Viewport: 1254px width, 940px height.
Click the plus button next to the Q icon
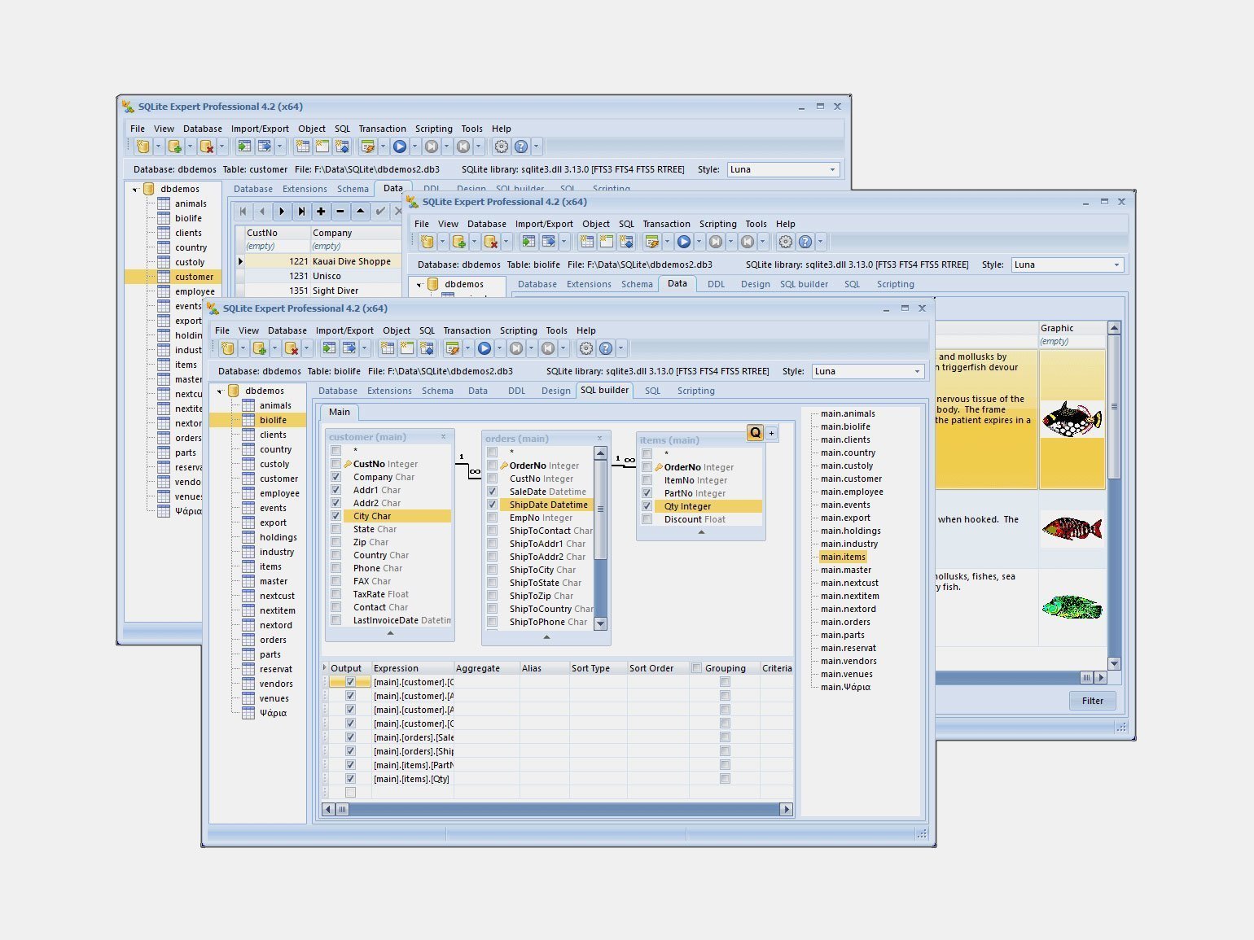[771, 434]
